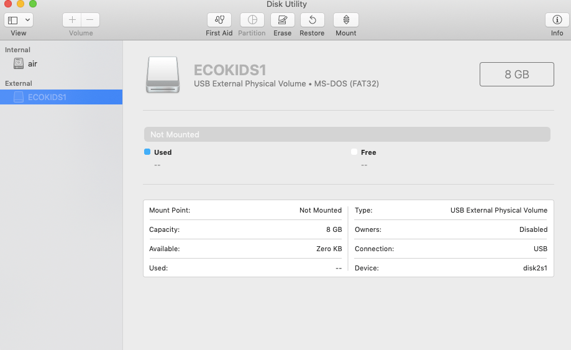Click the Connection USB value
The height and width of the screenshot is (350, 571).
click(541, 249)
